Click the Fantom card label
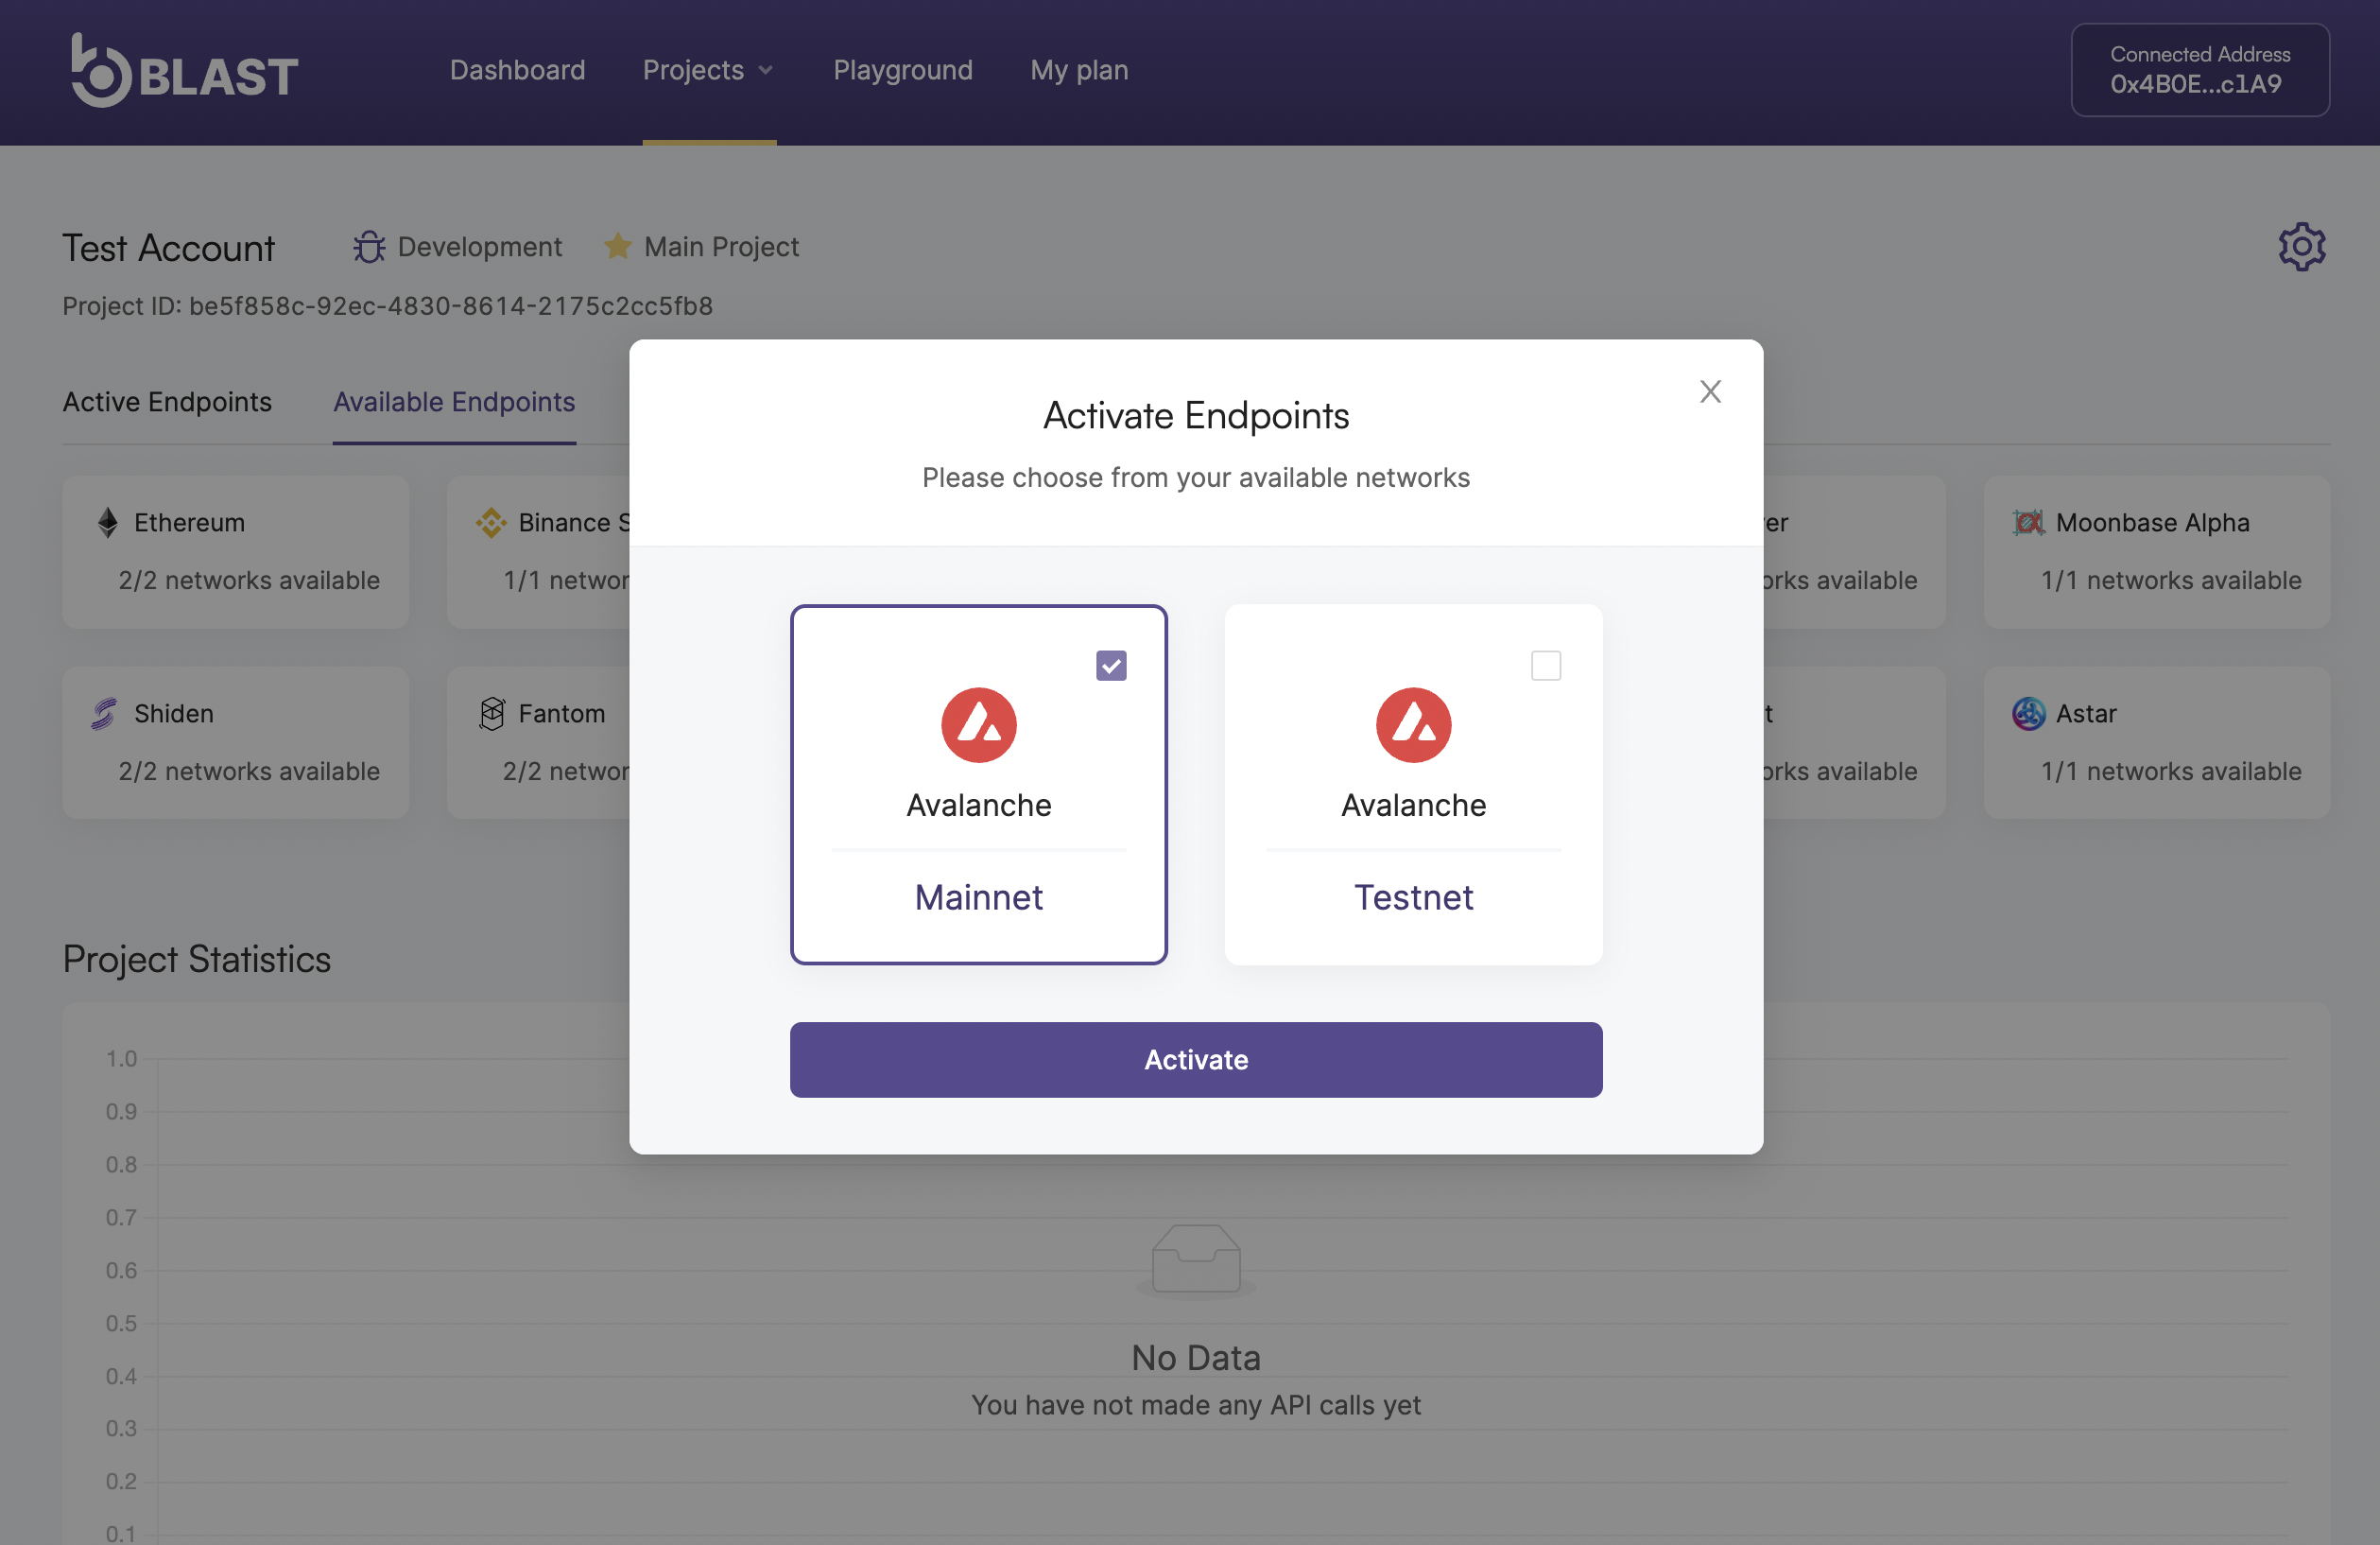Screen dimensions: 2380x1545 click(x=562, y=714)
